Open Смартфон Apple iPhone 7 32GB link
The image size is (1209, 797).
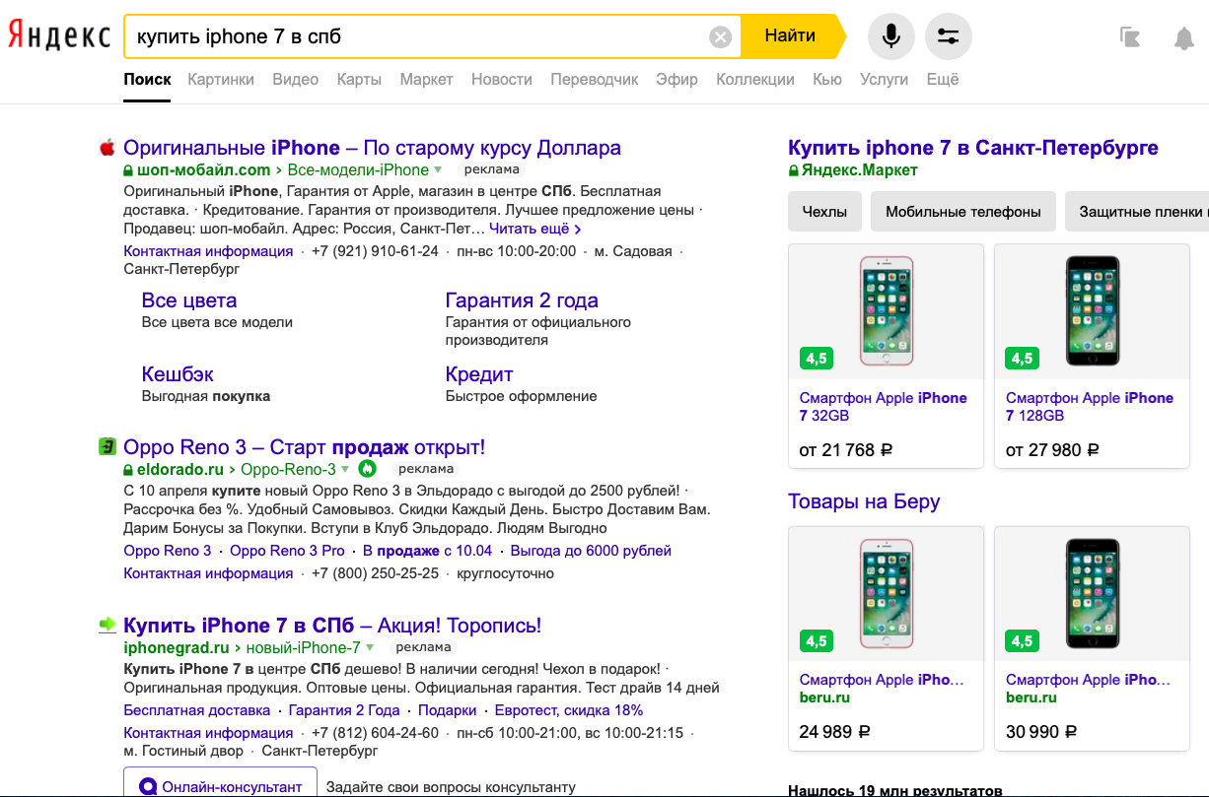(x=884, y=407)
